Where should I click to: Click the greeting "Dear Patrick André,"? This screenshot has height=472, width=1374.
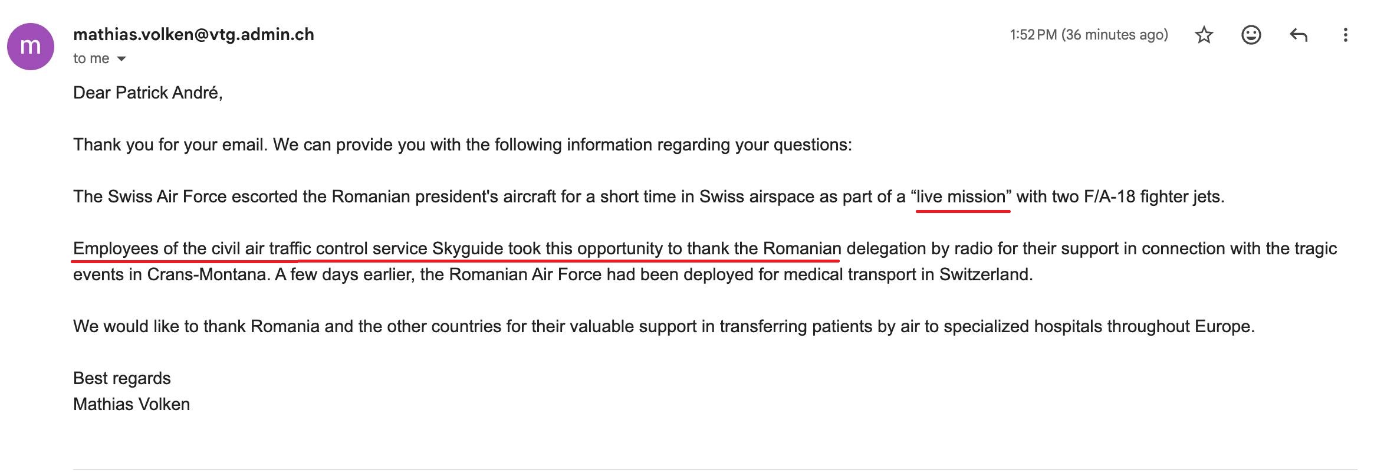[147, 93]
